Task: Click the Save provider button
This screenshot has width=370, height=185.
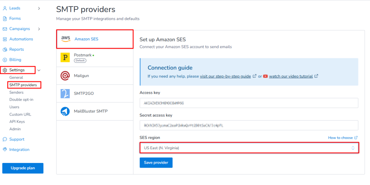Action: pos(156,163)
